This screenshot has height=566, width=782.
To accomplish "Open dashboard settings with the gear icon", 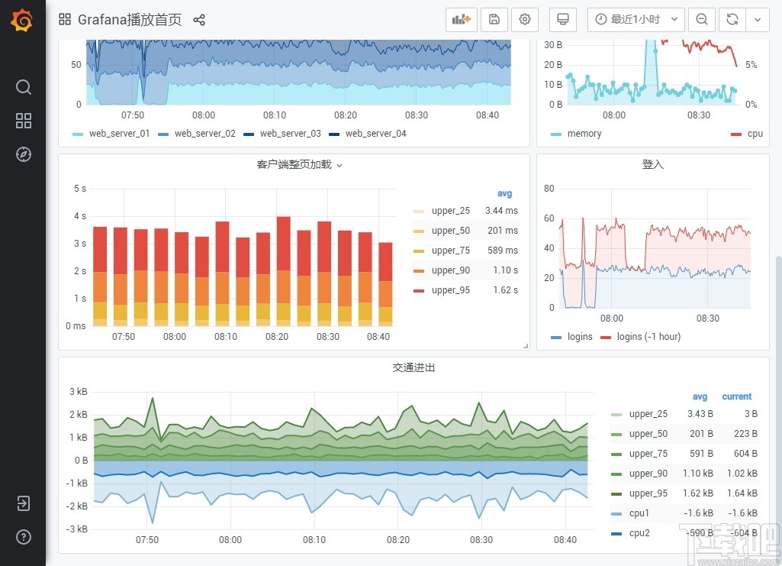I will 525,19.
